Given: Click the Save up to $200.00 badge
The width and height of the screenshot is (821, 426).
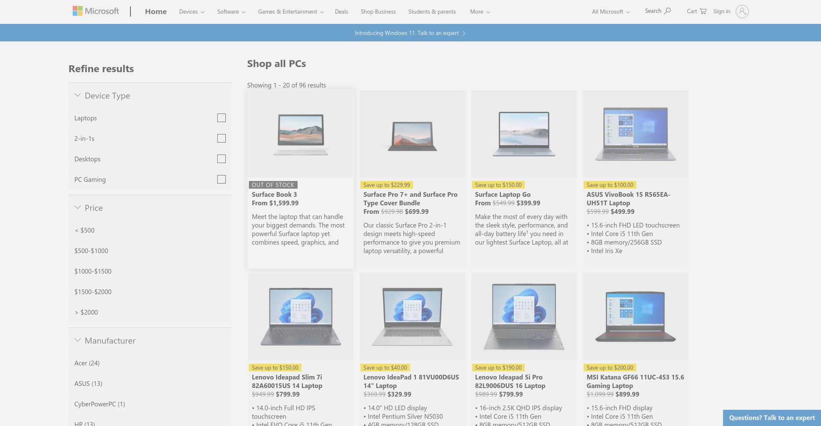Looking at the screenshot, I should (610, 368).
